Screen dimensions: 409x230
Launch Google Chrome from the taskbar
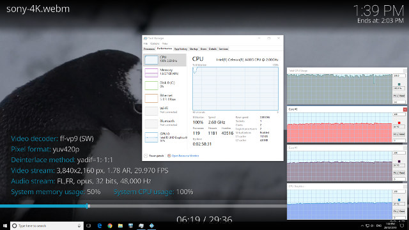tap(110, 226)
